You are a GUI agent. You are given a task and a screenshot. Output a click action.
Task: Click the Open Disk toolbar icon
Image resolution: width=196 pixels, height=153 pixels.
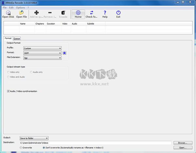pyautogui.click(x=8, y=13)
